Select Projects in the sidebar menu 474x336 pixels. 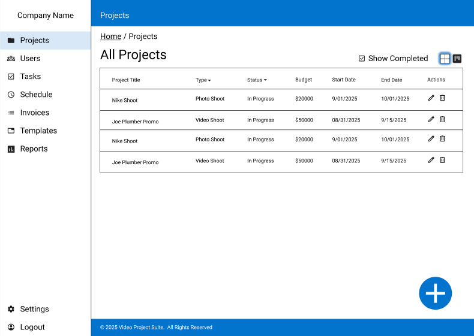click(x=46, y=41)
